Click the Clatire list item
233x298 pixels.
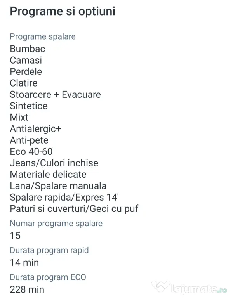(x=24, y=83)
